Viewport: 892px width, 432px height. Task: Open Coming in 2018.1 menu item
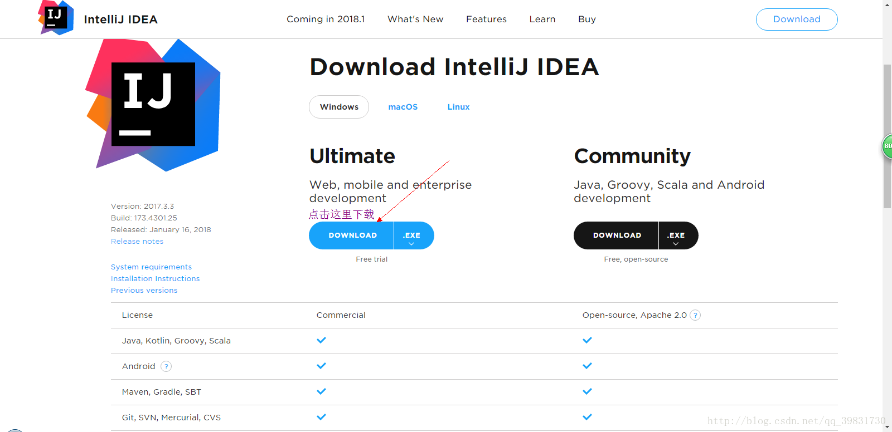[x=326, y=19]
